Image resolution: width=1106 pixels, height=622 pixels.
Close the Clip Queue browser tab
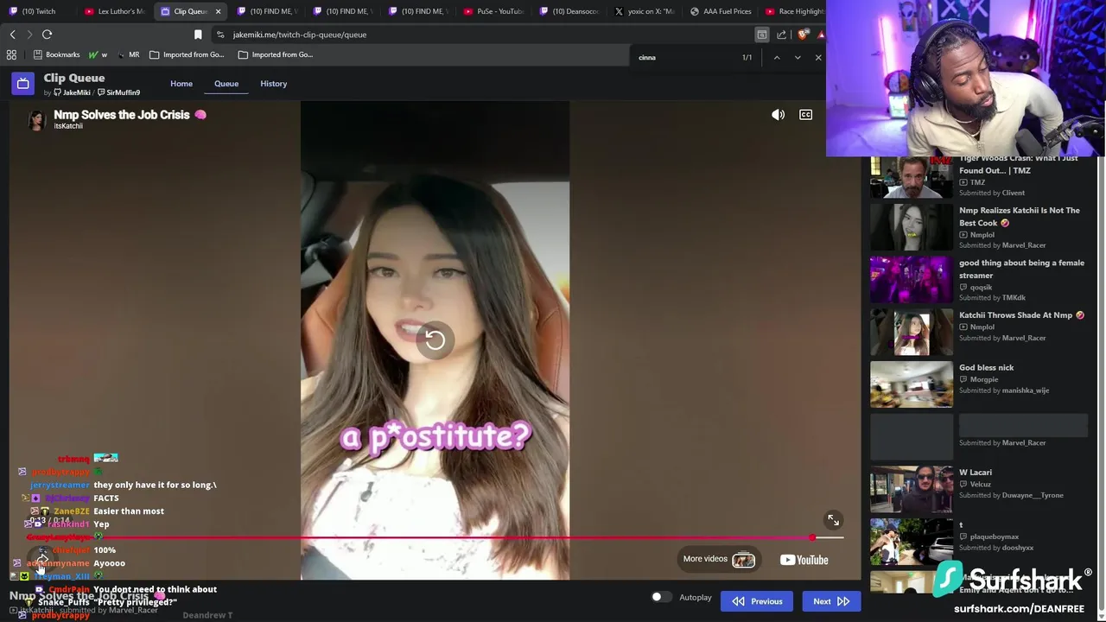point(218,11)
